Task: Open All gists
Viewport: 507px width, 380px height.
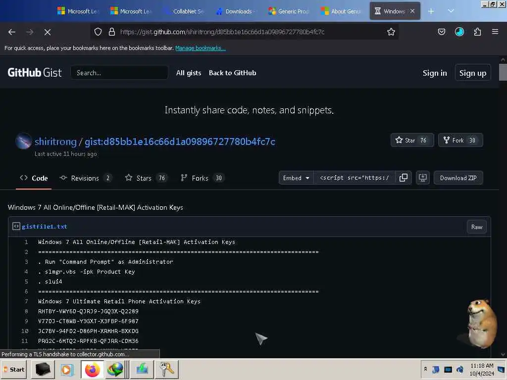Action: click(189, 73)
